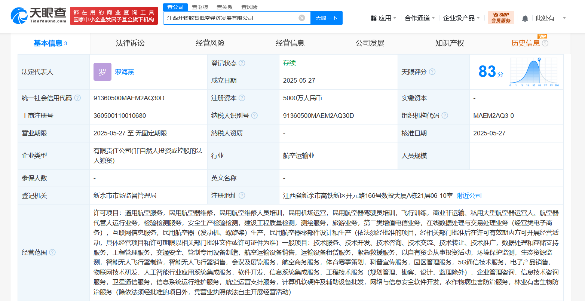The width and height of the screenshot is (585, 301).
Task: Open the 合作通道 dropdown
Action: [x=420, y=18]
